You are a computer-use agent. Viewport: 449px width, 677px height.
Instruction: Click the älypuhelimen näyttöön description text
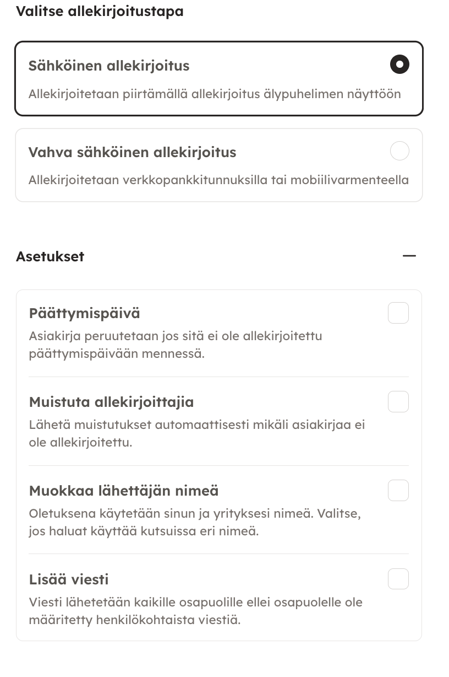[215, 94]
